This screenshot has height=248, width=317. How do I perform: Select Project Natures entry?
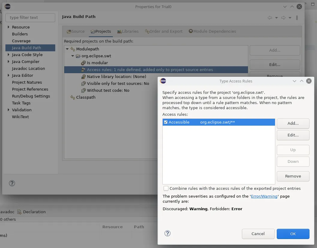tap(27, 82)
